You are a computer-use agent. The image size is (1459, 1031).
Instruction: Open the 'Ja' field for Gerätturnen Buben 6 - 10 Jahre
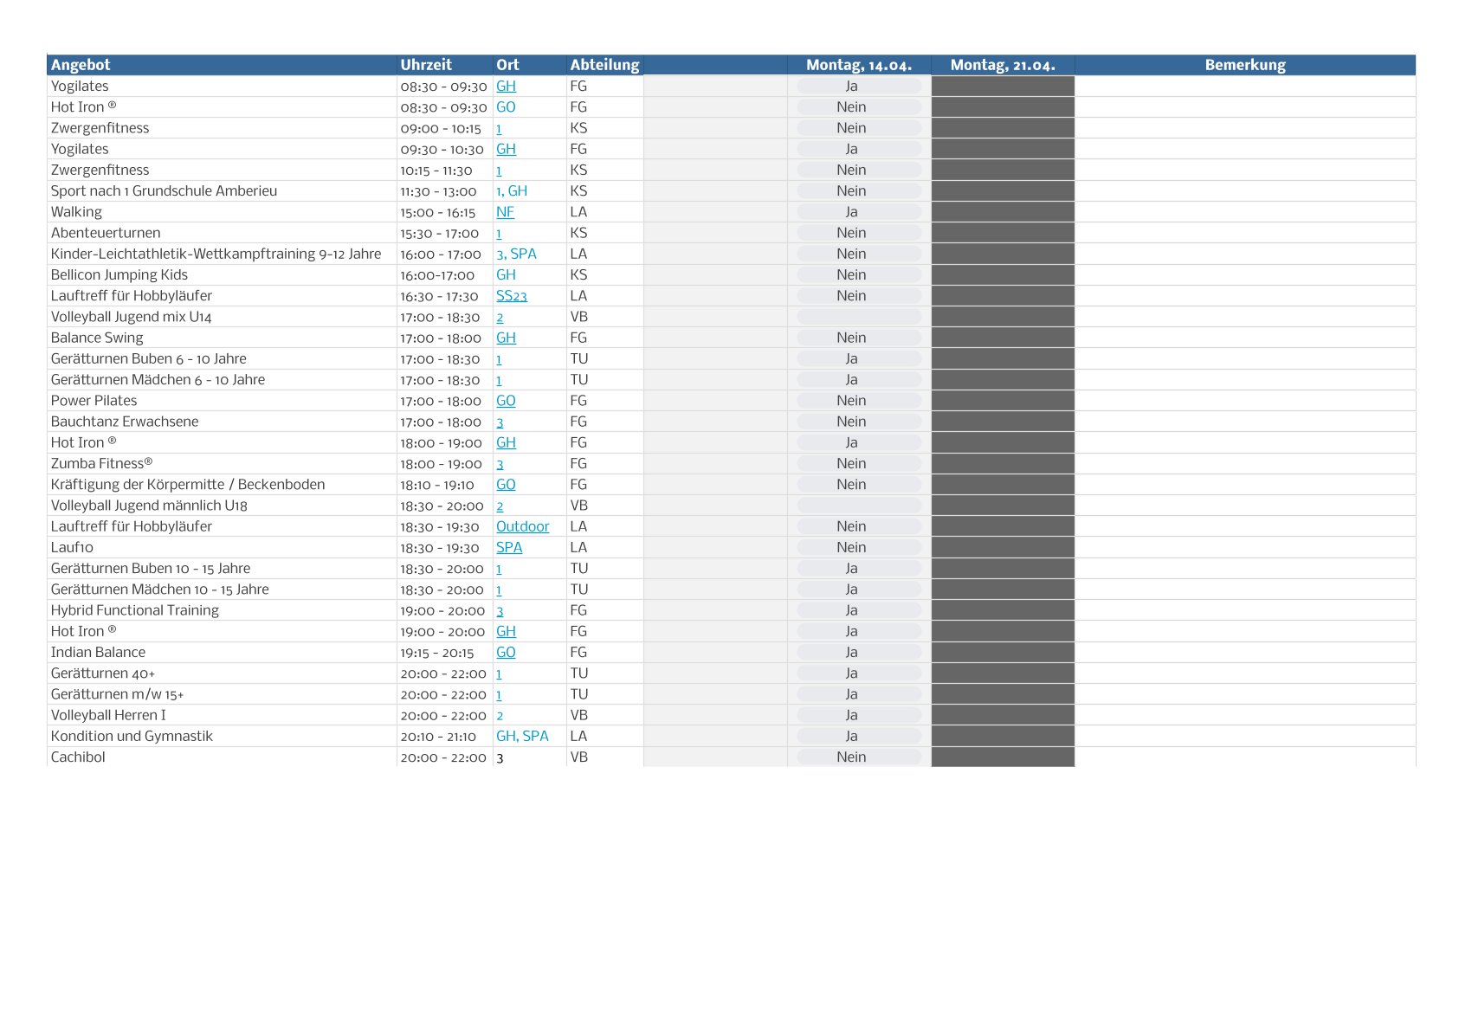(x=859, y=358)
